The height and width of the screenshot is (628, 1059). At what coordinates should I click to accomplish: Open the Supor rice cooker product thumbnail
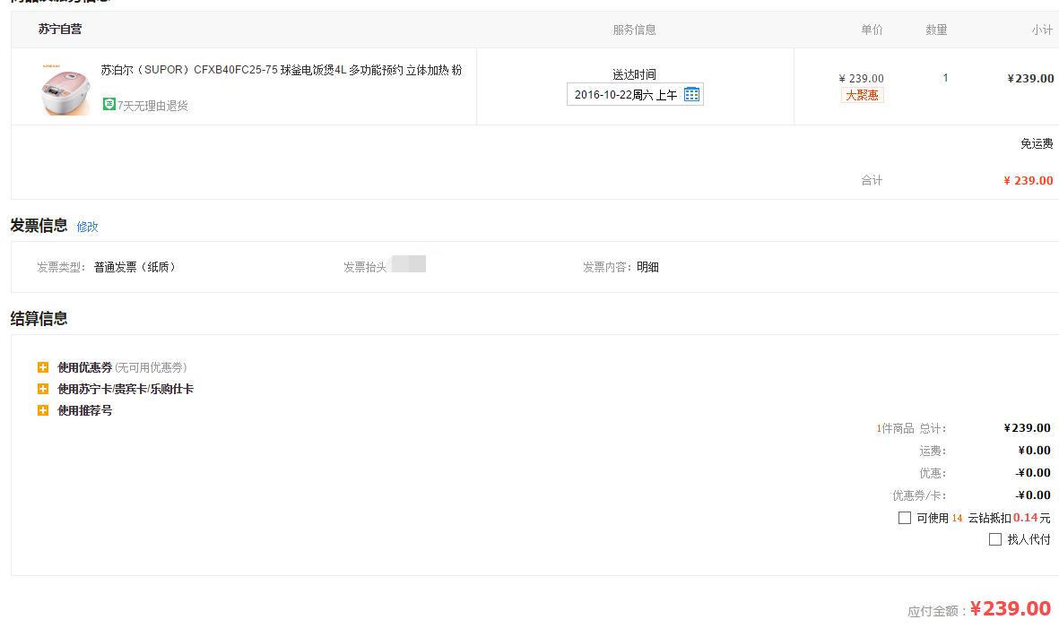coord(65,90)
